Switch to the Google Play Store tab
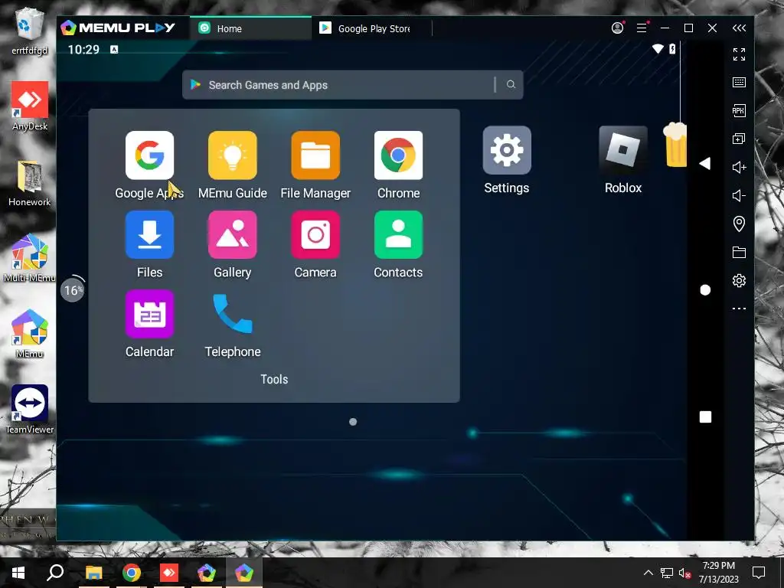 click(x=371, y=28)
